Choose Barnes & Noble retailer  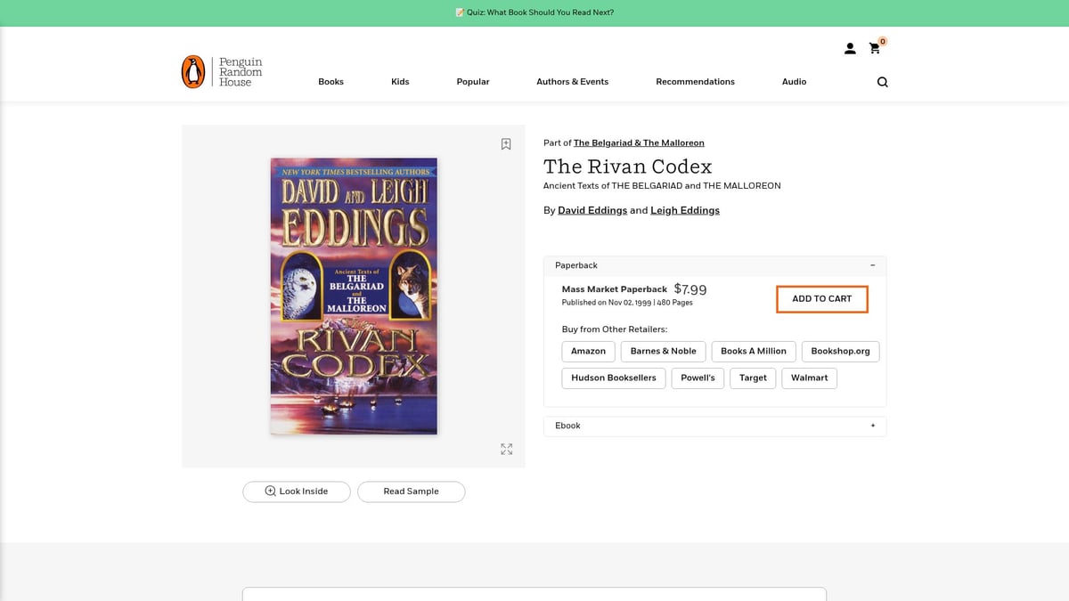pyautogui.click(x=663, y=352)
